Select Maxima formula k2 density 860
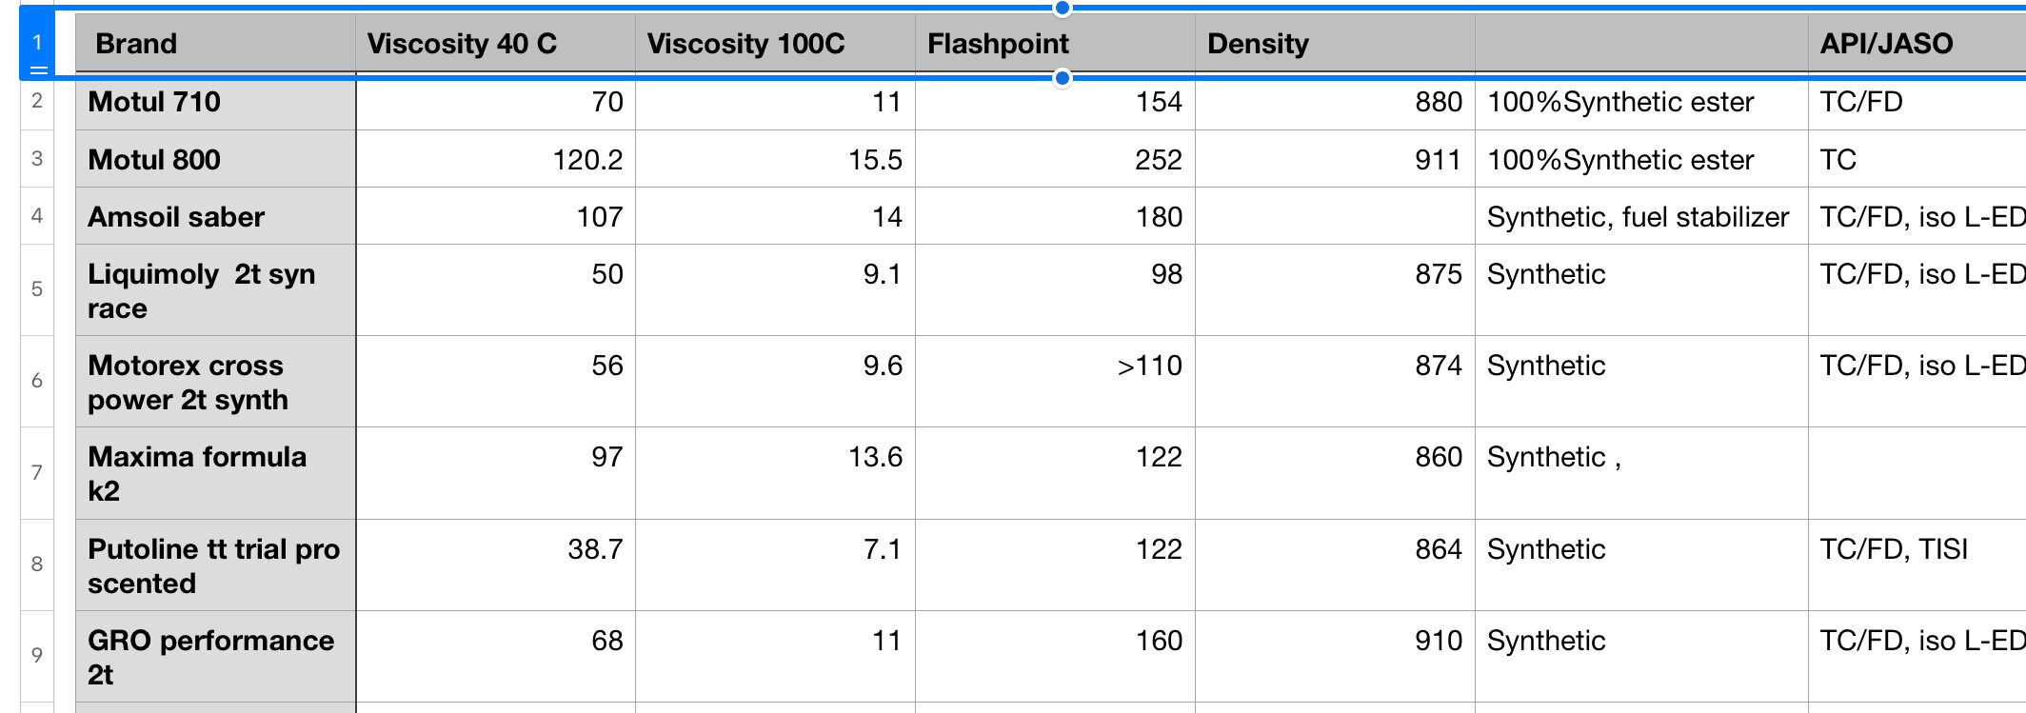 [1335, 458]
